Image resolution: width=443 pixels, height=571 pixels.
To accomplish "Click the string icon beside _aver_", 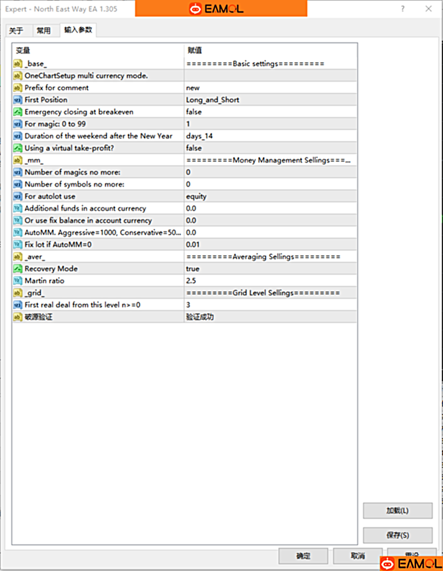I will pyautogui.click(x=18, y=256).
